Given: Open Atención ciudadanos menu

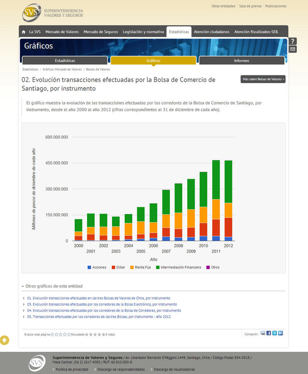Looking at the screenshot, I should pos(212,32).
